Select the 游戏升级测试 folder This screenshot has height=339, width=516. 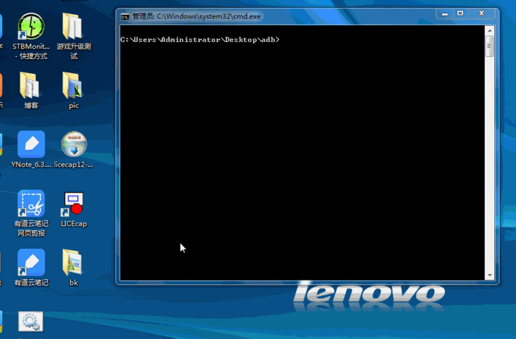[x=73, y=28]
